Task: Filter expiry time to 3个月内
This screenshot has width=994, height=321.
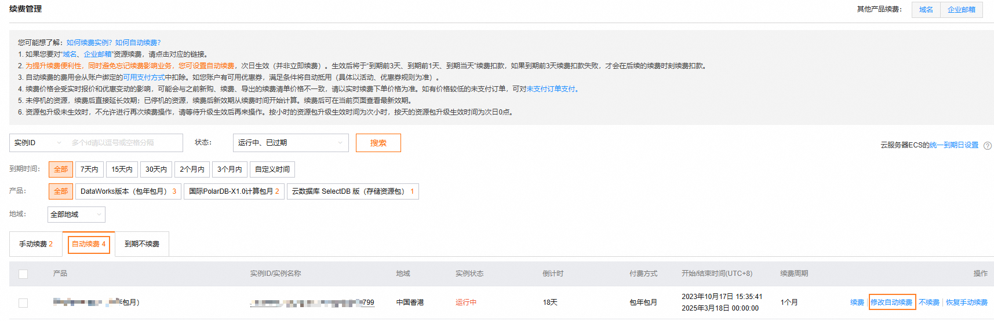Action: 230,169
